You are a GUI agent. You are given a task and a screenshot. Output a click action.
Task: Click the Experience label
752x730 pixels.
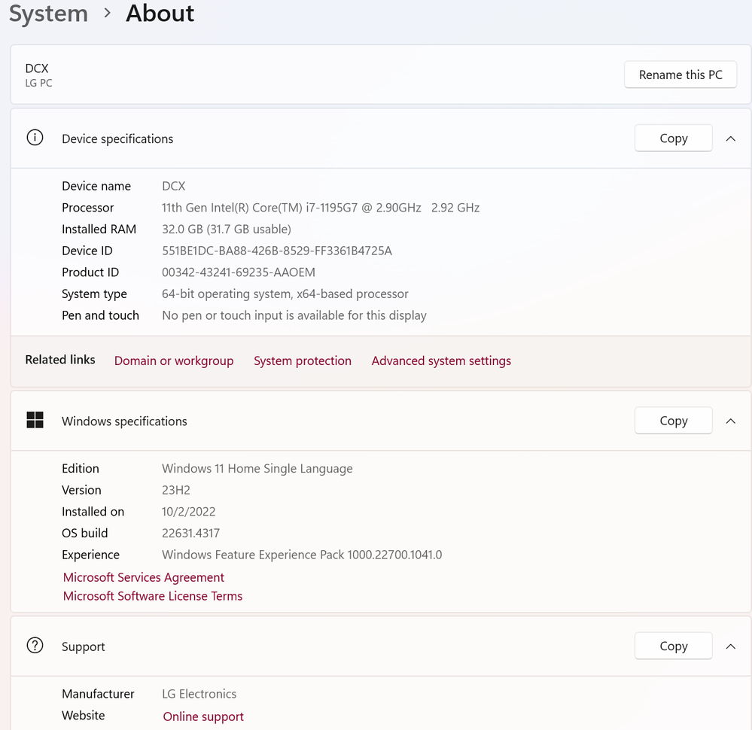point(90,555)
